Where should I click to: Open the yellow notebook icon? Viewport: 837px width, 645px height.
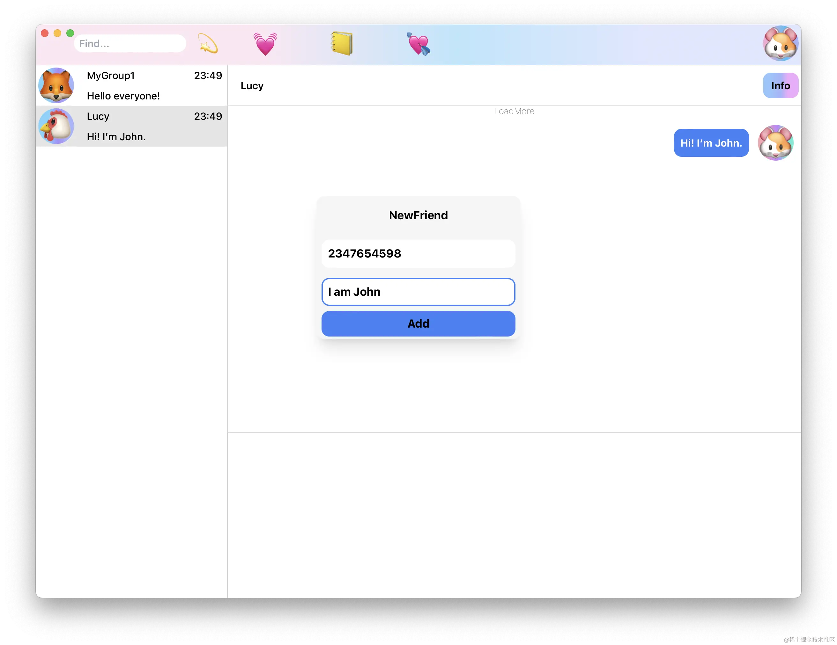pos(342,43)
